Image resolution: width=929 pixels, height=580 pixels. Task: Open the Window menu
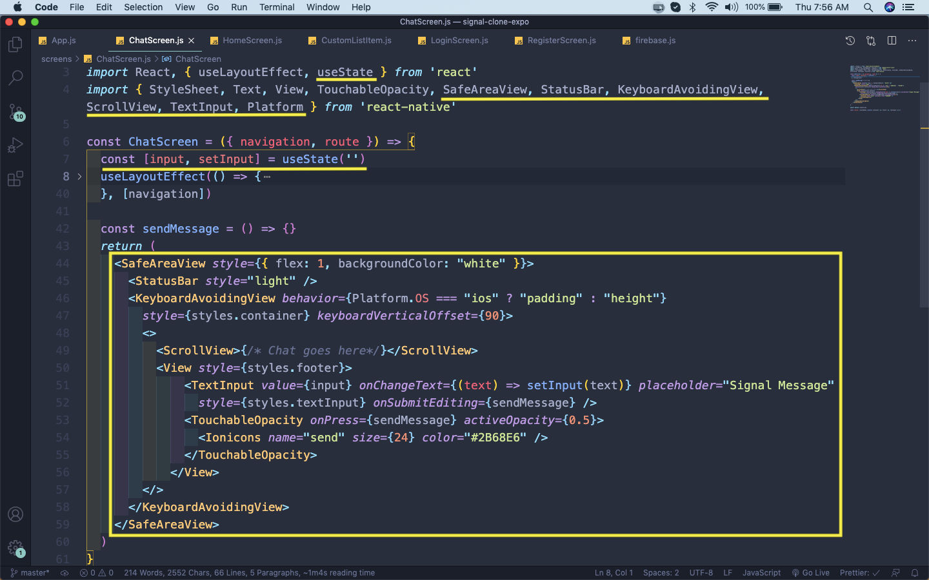pyautogui.click(x=323, y=7)
